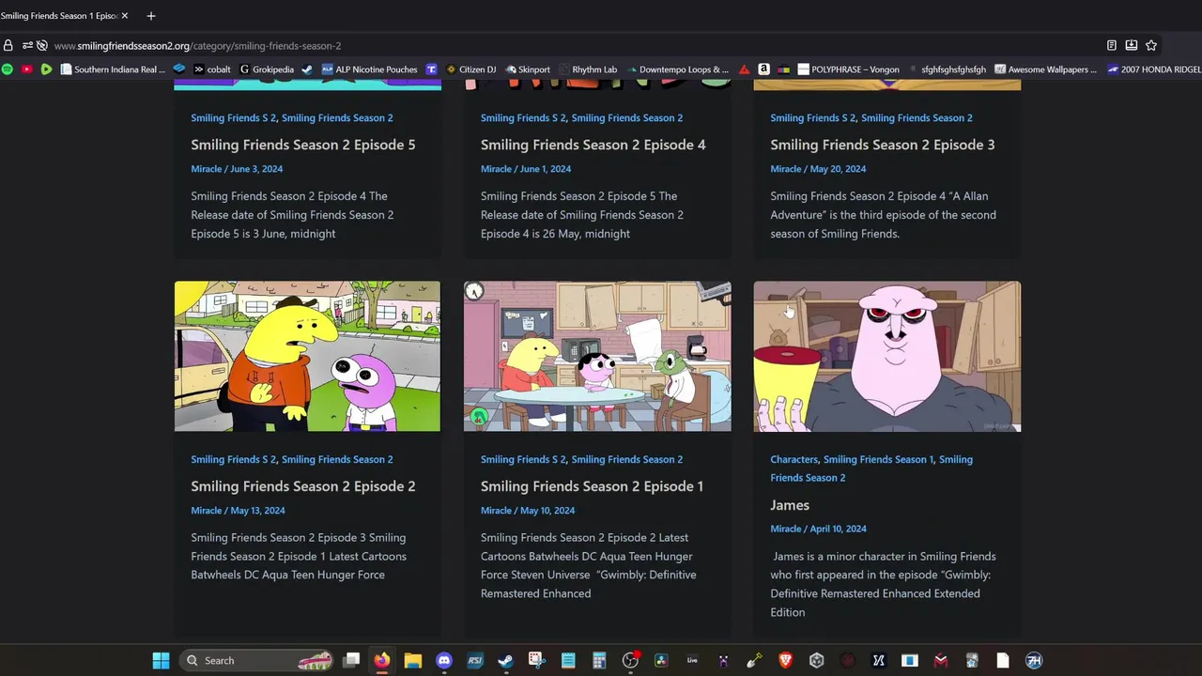Open the blank document taskbar icon

tap(1003, 660)
